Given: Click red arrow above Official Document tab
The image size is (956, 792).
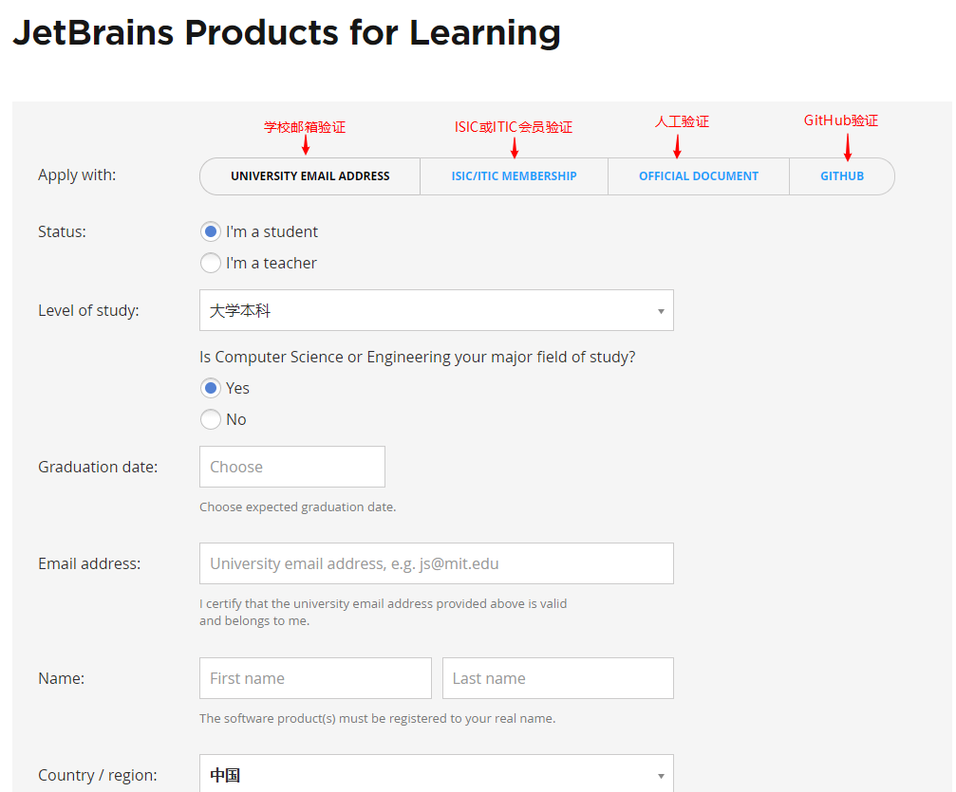Looking at the screenshot, I should click(x=677, y=145).
